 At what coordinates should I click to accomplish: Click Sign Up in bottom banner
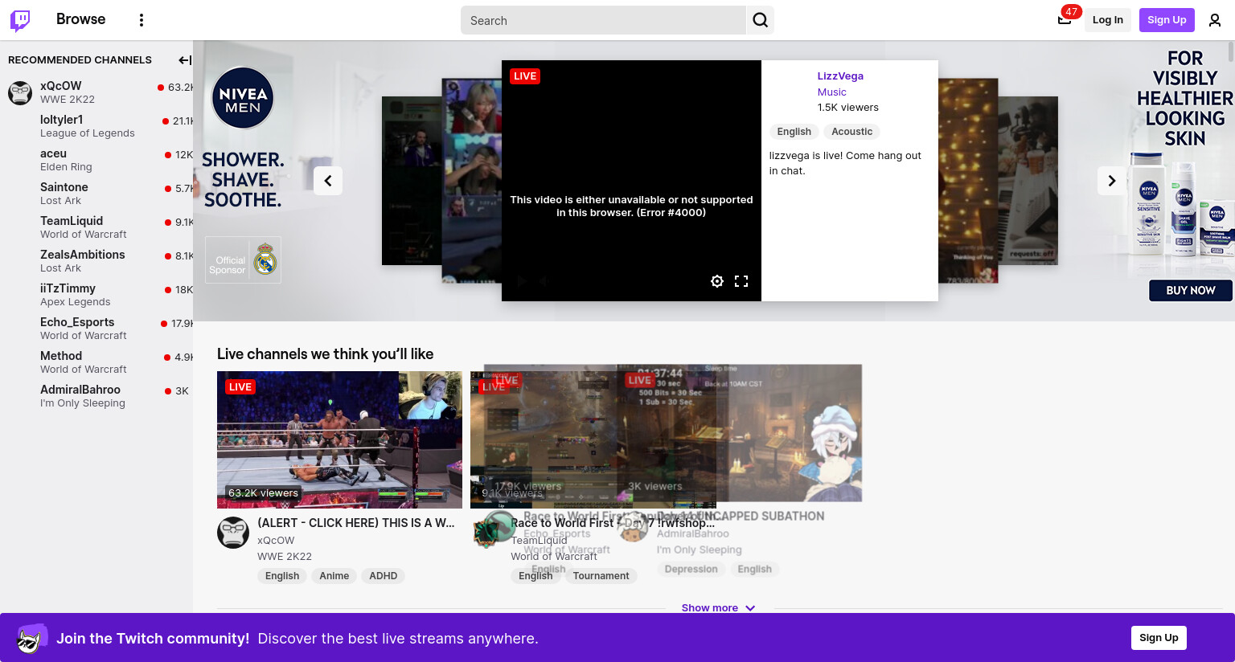point(1159,638)
